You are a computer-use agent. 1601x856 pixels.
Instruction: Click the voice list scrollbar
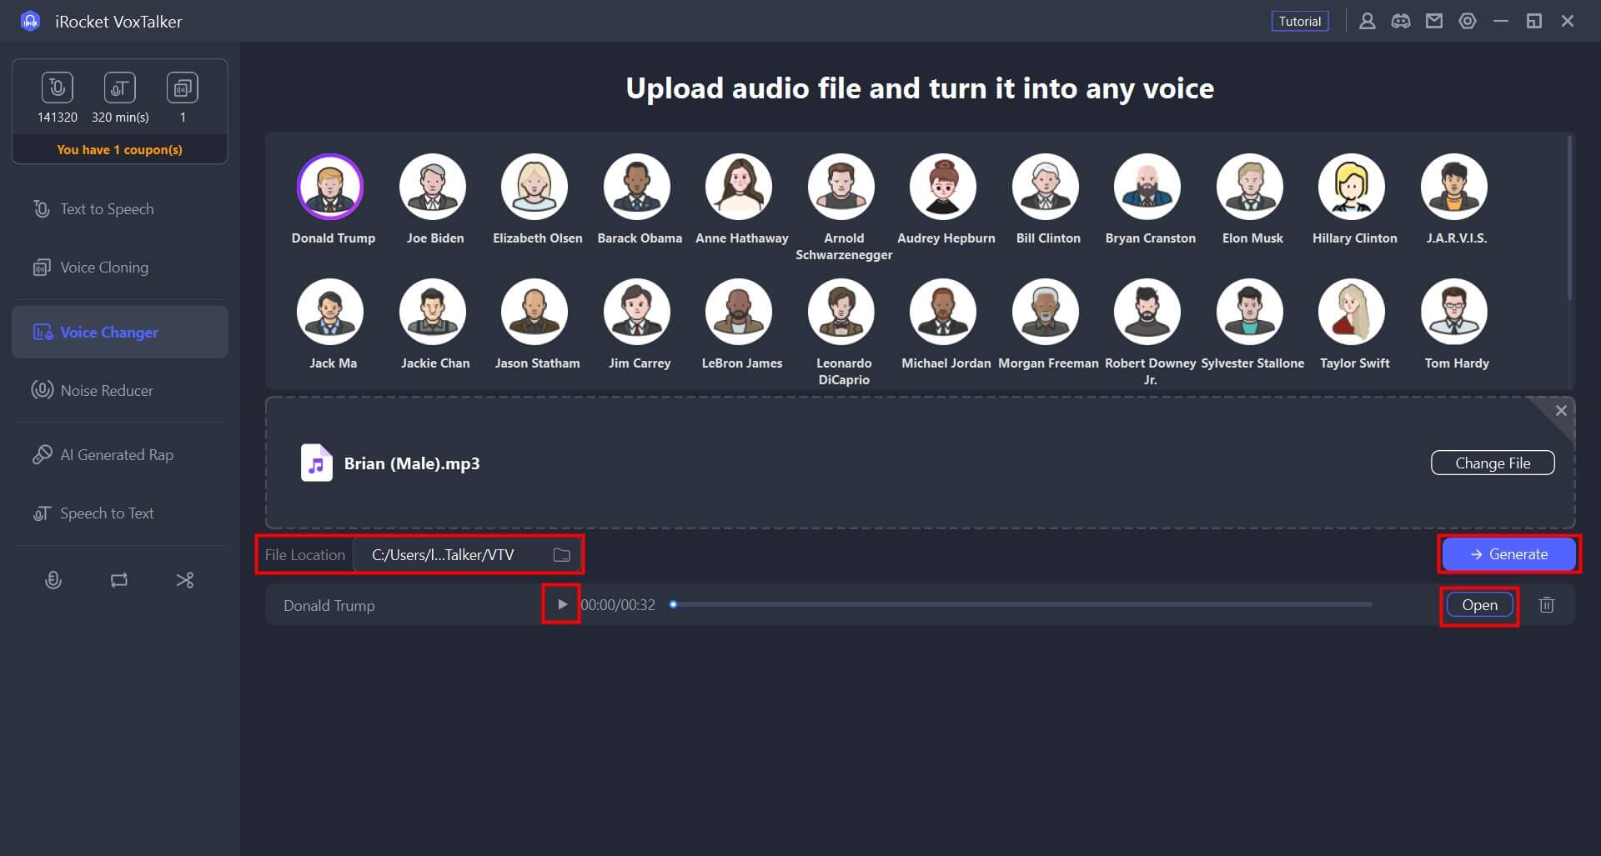point(1570,218)
